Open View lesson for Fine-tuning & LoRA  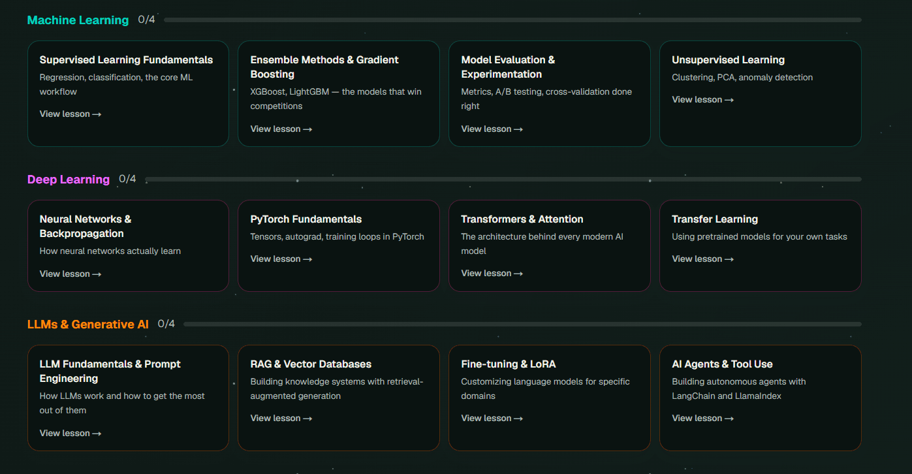[x=492, y=419]
